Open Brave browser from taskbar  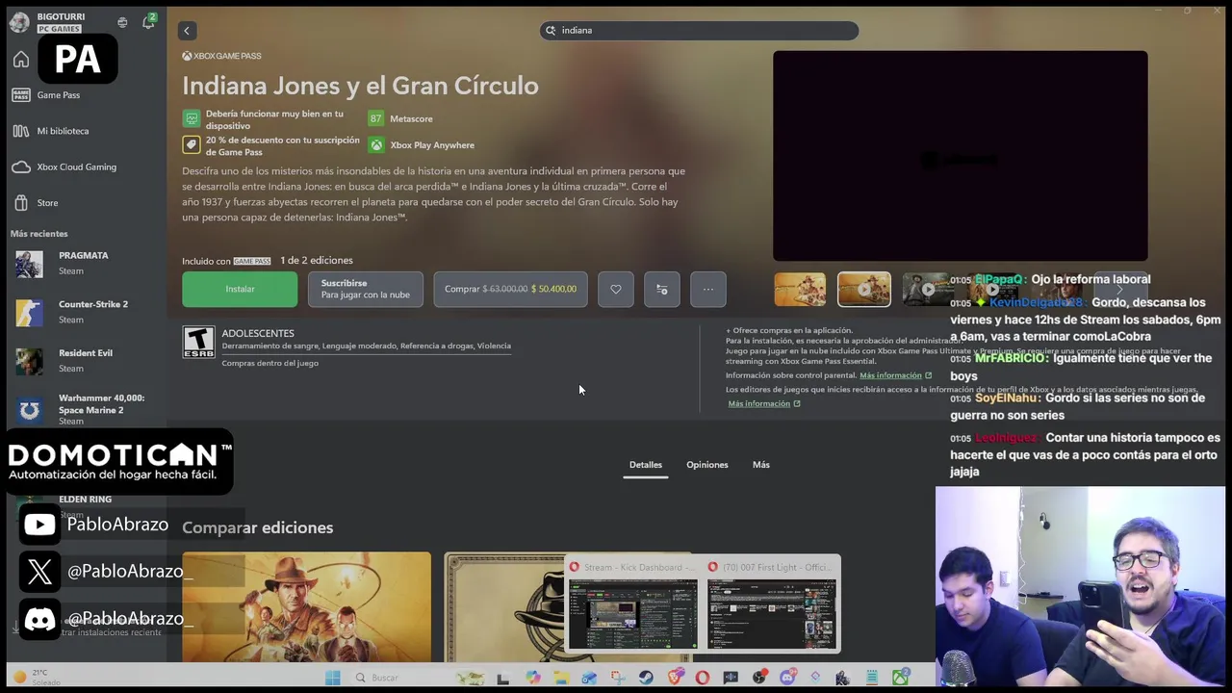click(x=675, y=678)
